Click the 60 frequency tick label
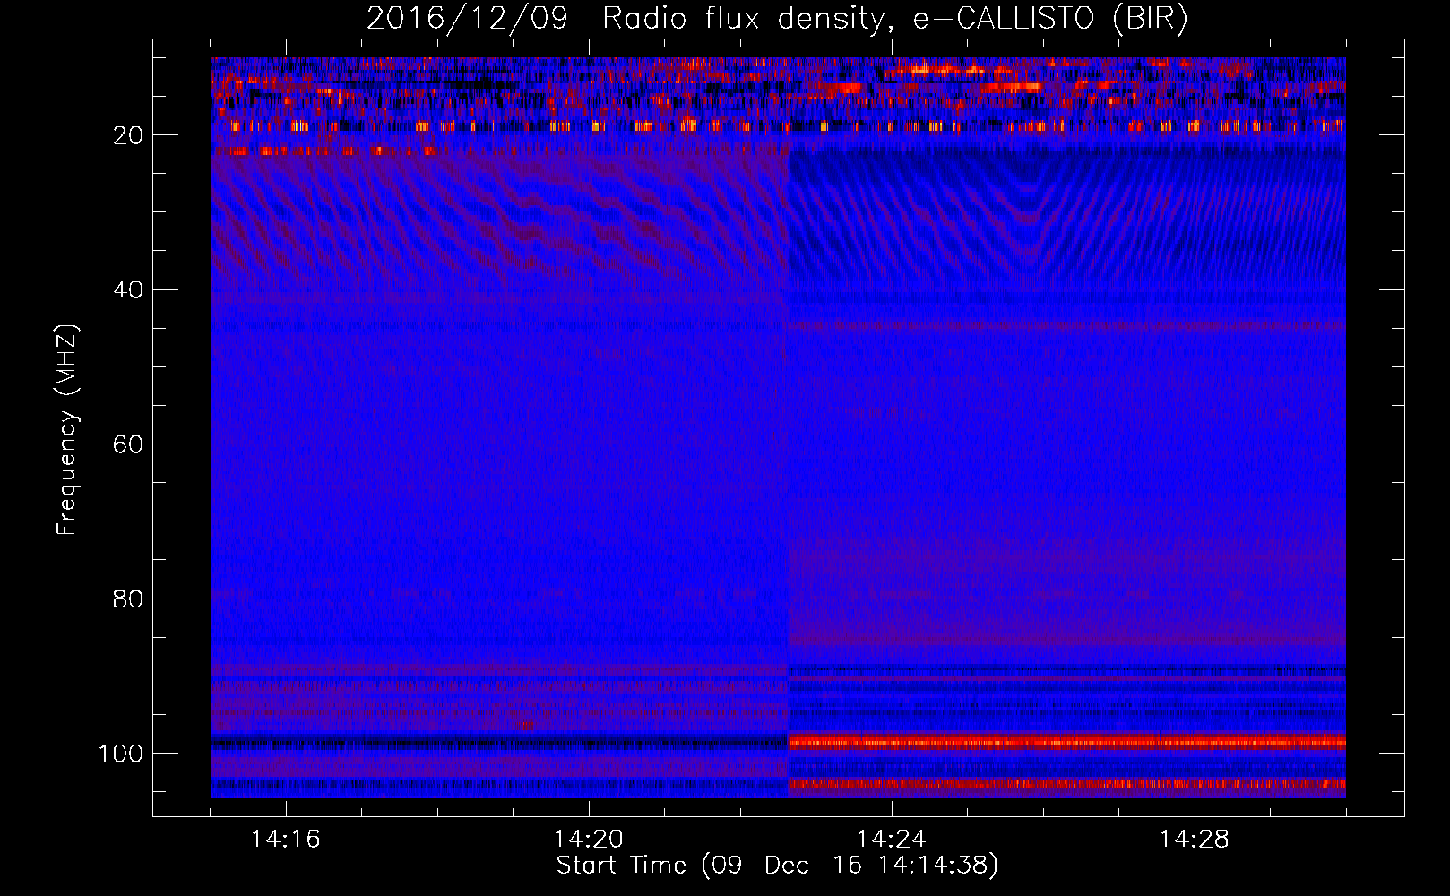1450x896 pixels. [129, 444]
